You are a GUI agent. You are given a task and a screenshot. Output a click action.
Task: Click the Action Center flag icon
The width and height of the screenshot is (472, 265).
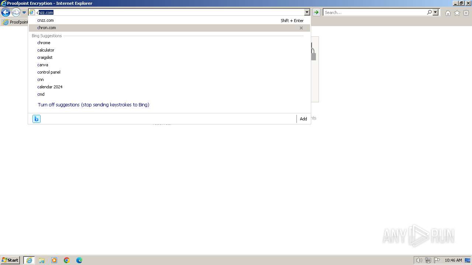pos(437,260)
